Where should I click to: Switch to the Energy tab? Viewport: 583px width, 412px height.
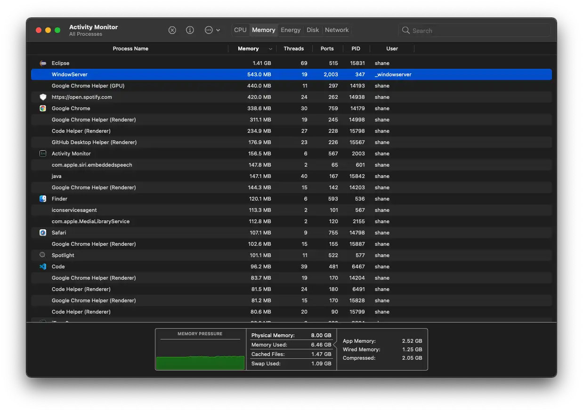coord(291,30)
